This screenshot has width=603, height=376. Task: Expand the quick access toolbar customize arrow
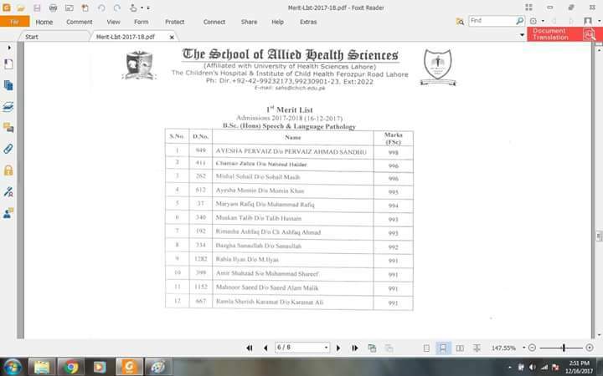click(x=148, y=8)
